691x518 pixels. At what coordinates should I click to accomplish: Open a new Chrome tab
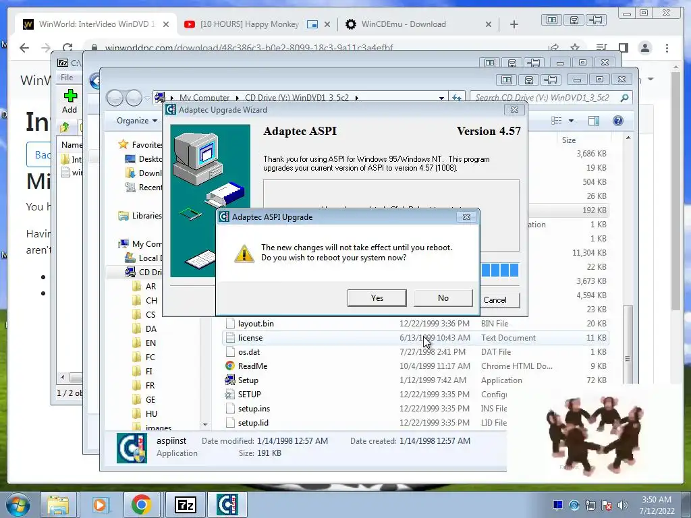(x=514, y=24)
